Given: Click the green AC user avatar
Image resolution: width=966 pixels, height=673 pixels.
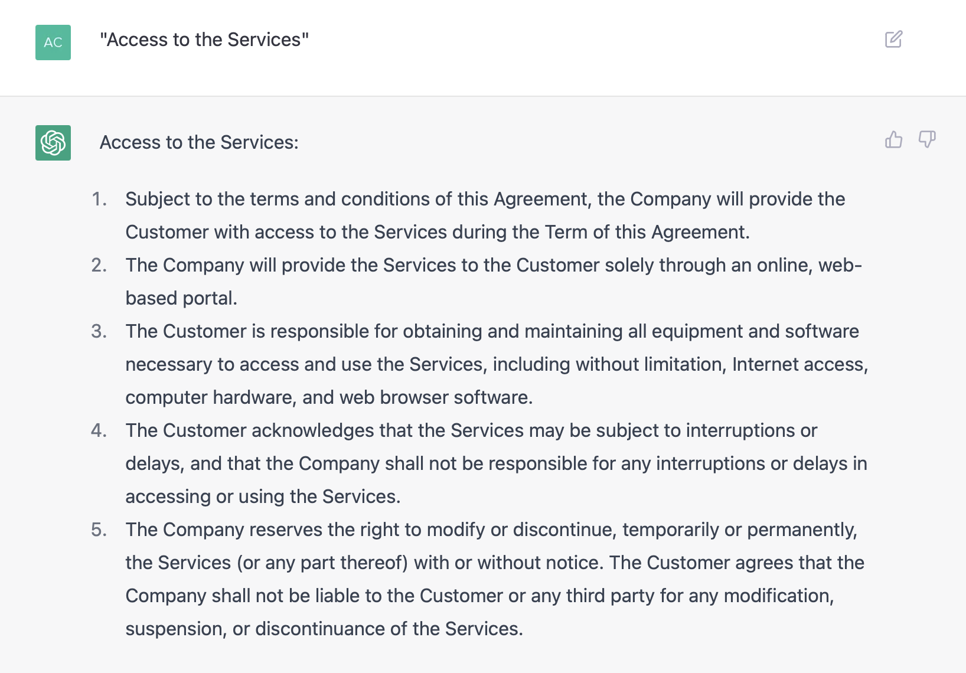Looking at the screenshot, I should (53, 43).
